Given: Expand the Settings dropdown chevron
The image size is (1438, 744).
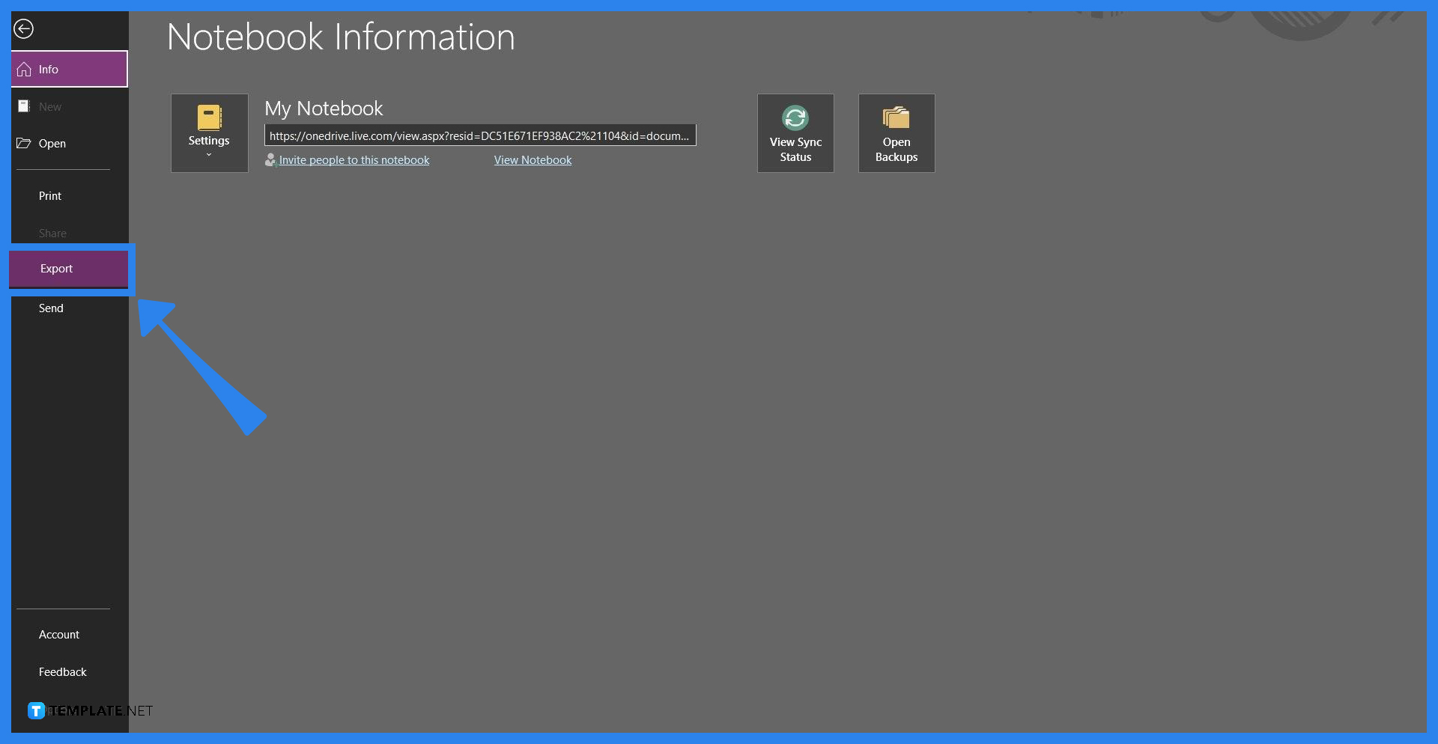Looking at the screenshot, I should 209,155.
